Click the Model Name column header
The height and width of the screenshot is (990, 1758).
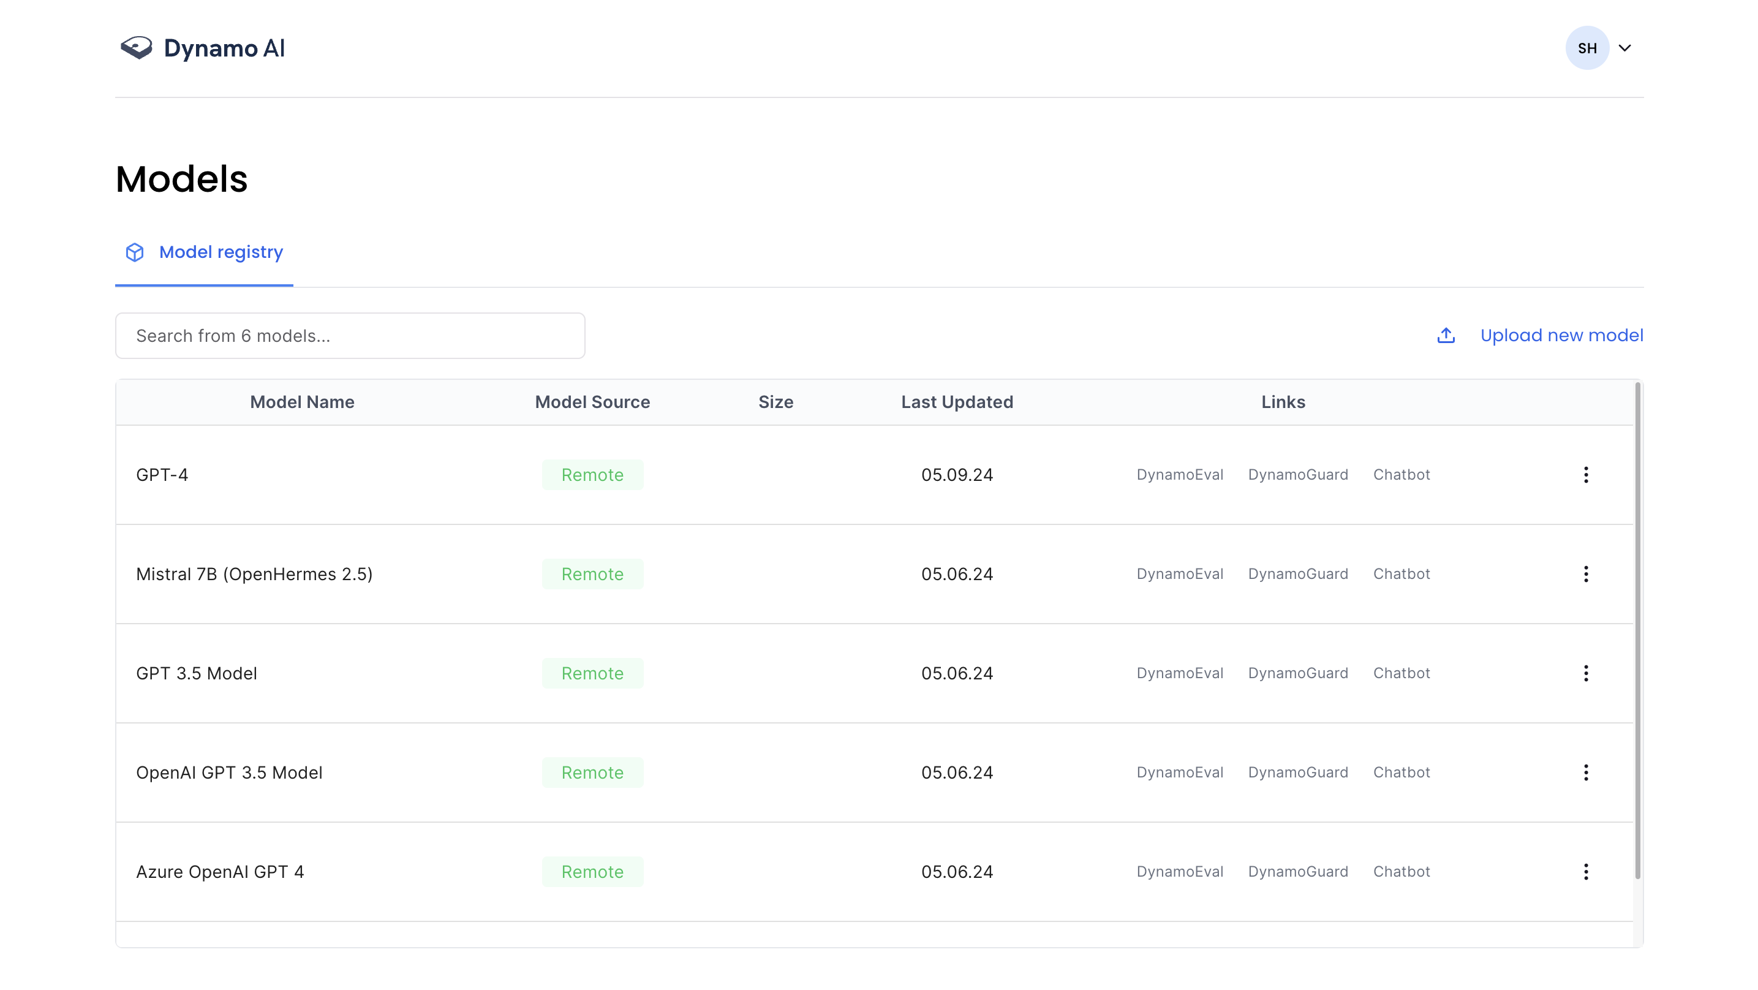(303, 402)
